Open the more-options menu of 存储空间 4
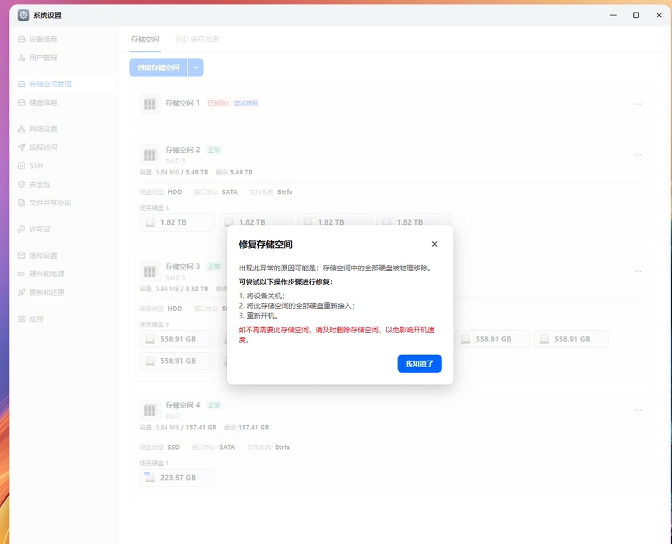The width and height of the screenshot is (672, 544). [638, 410]
